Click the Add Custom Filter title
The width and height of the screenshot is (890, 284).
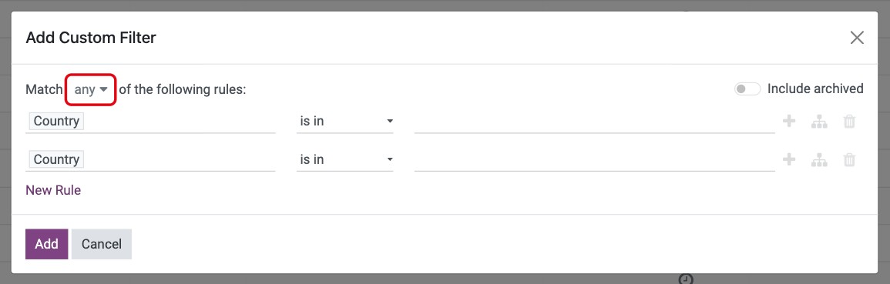point(91,38)
